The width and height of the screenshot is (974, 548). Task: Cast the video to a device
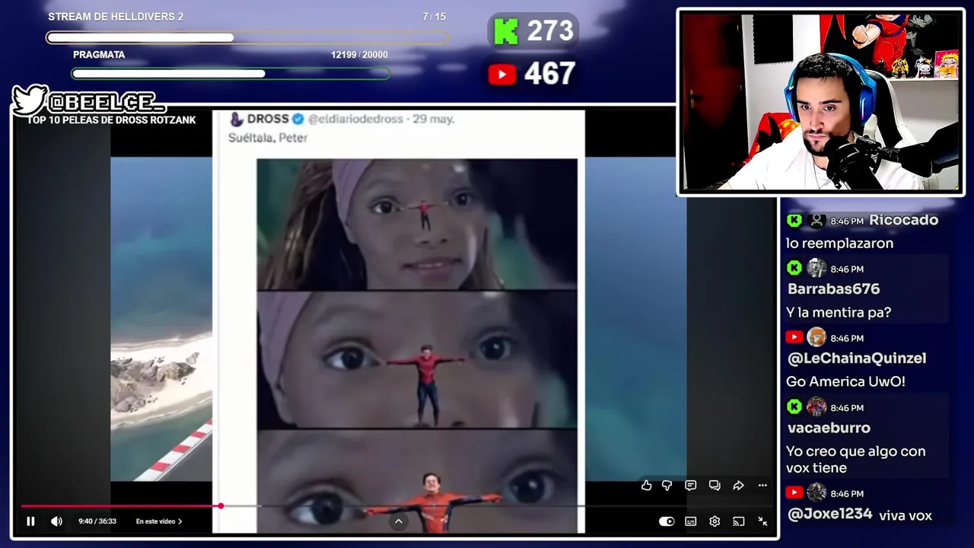coord(738,521)
